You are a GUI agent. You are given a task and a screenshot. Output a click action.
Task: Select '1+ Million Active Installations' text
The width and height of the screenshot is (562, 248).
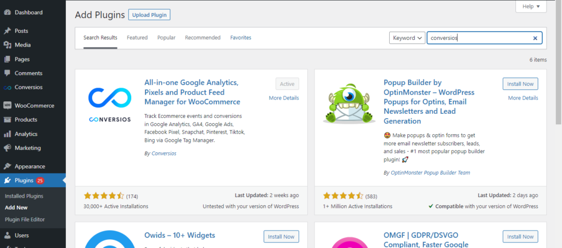pyautogui.click(x=358, y=206)
